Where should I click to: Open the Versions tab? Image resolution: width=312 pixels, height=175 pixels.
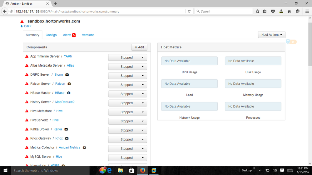pyautogui.click(x=88, y=35)
